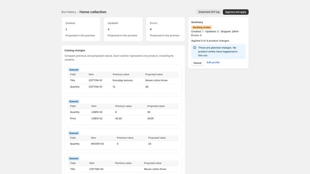Screen dimensions: 310x174
Task: Click the Home collection page title
Action: tap(93, 12)
